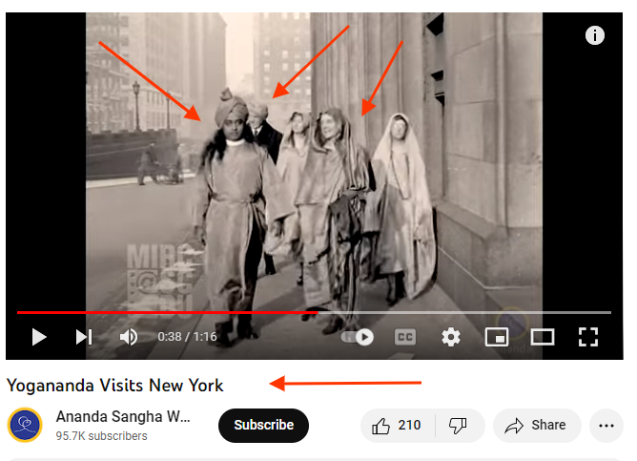Viewport: 637px width, 461px height.
Task: Turn on closed captions
Action: (405, 337)
